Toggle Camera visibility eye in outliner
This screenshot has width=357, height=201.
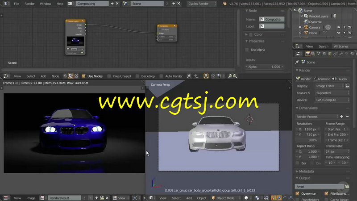coord(339,27)
